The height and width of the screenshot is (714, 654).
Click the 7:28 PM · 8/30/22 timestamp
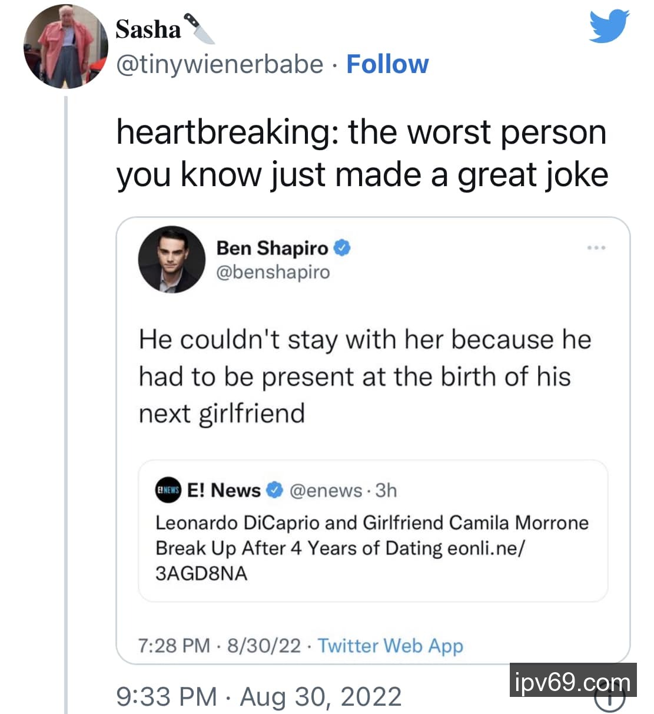(x=219, y=646)
